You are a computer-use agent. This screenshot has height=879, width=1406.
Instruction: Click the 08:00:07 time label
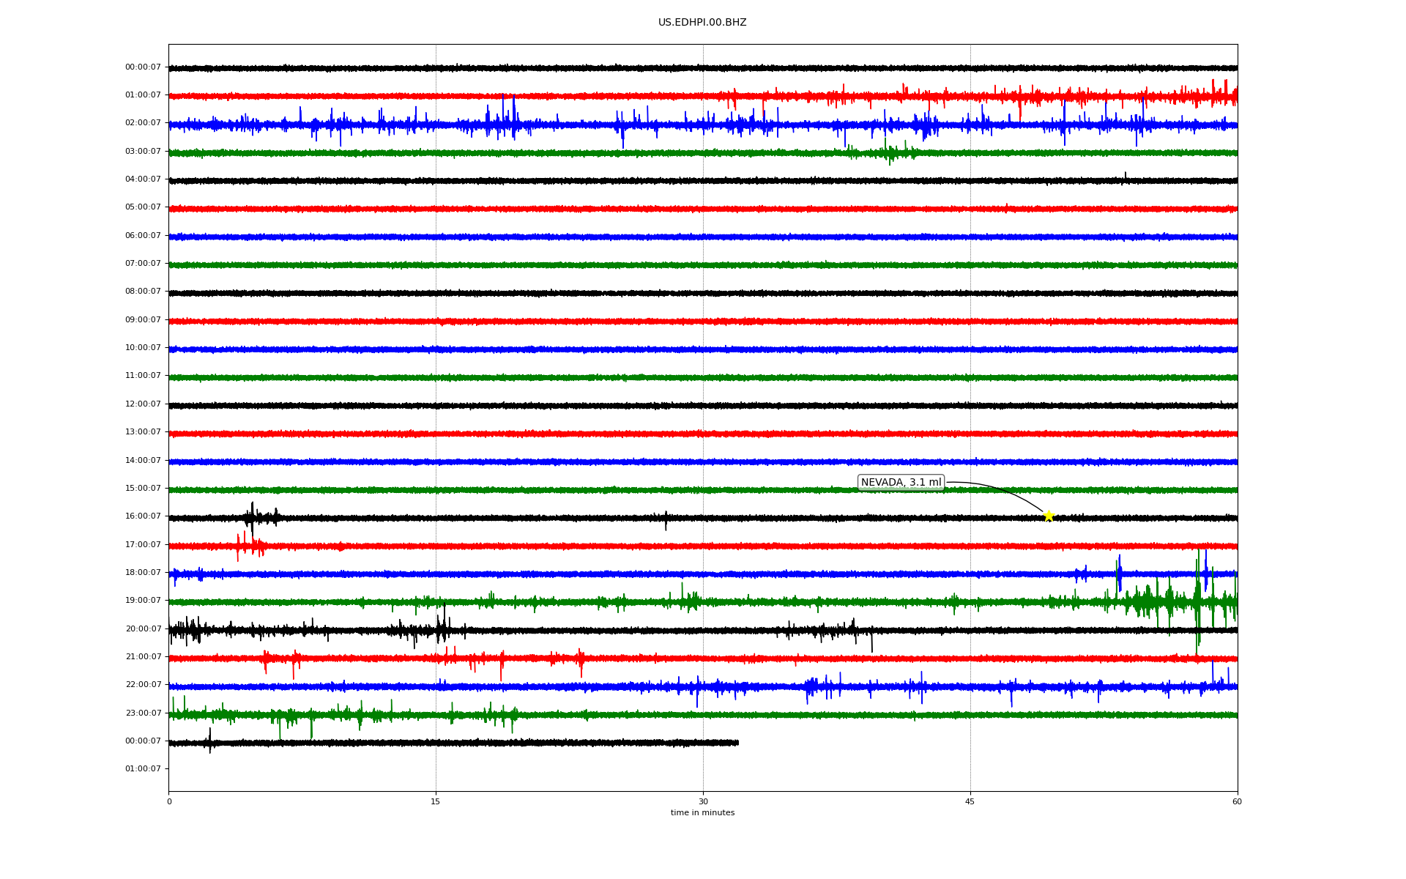[143, 292]
